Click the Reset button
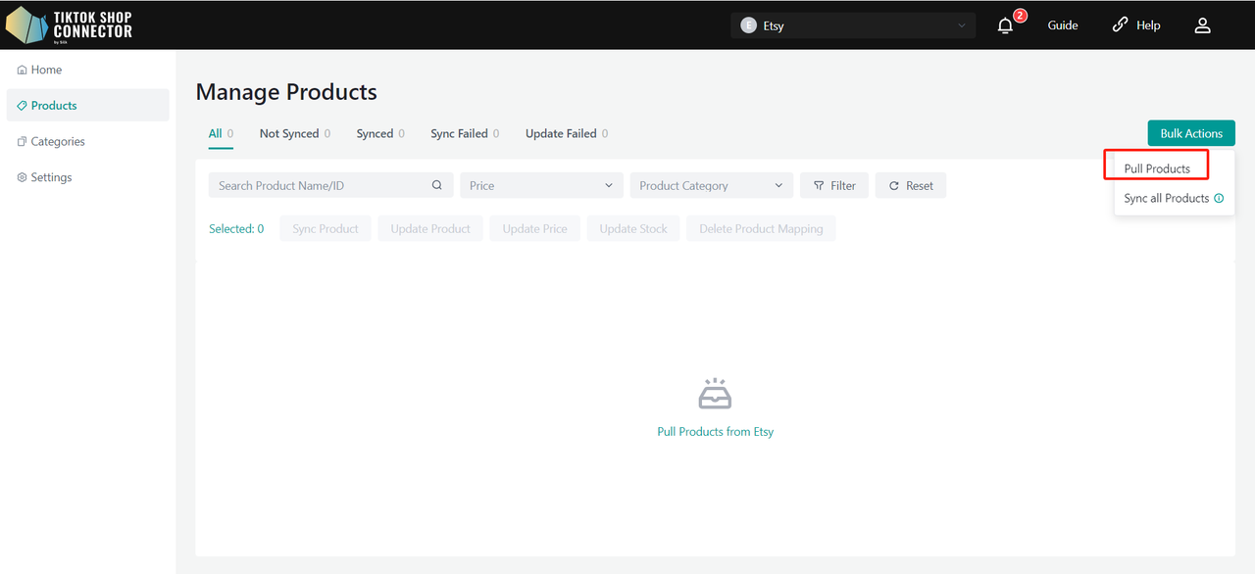 pyautogui.click(x=911, y=185)
